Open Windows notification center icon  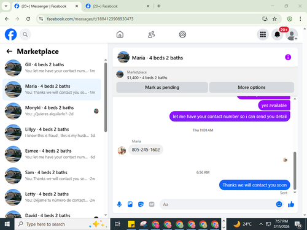click(298, 224)
